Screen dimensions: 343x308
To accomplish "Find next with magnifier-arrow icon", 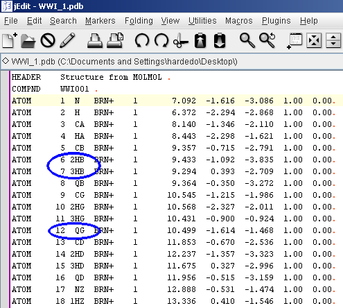I will pos(267,41).
